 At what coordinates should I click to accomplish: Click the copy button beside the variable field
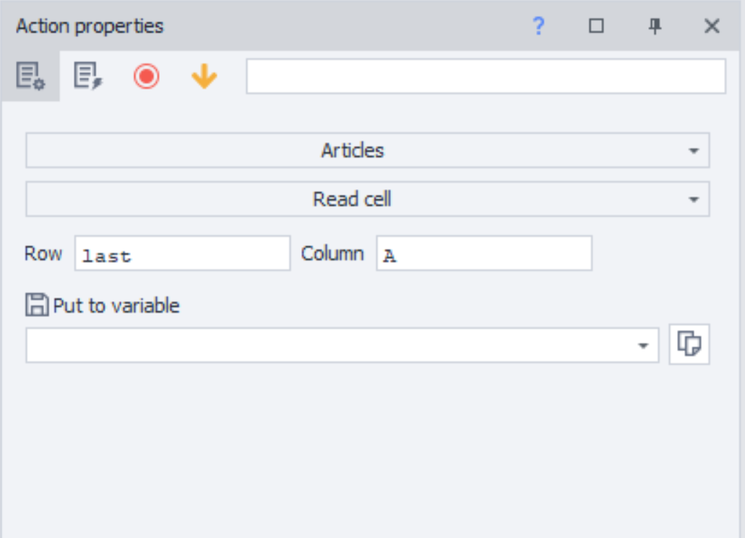pos(689,344)
